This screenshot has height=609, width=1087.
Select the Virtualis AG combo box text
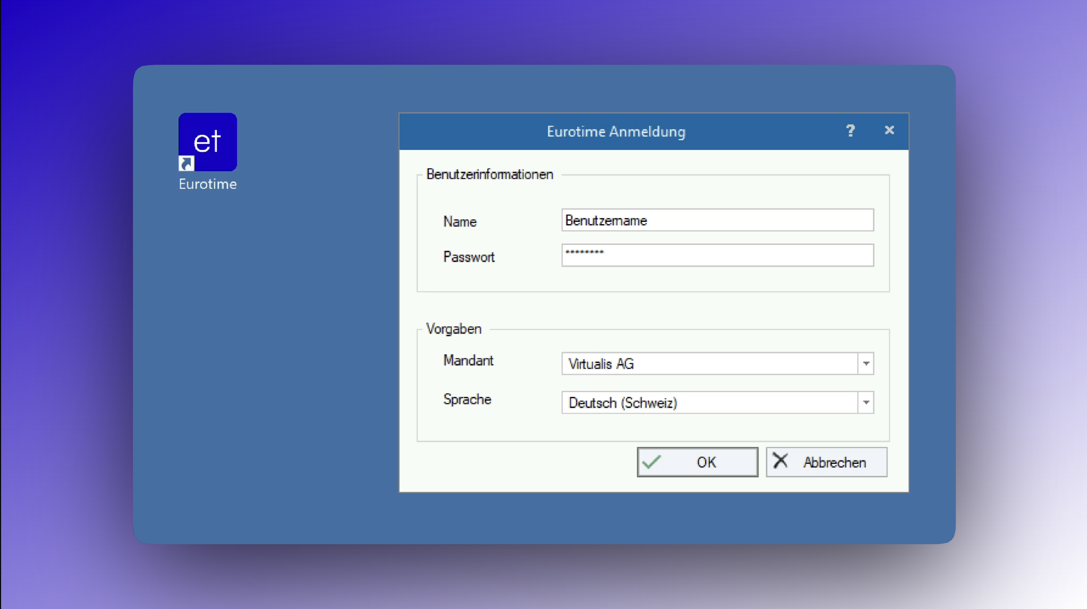click(x=601, y=364)
